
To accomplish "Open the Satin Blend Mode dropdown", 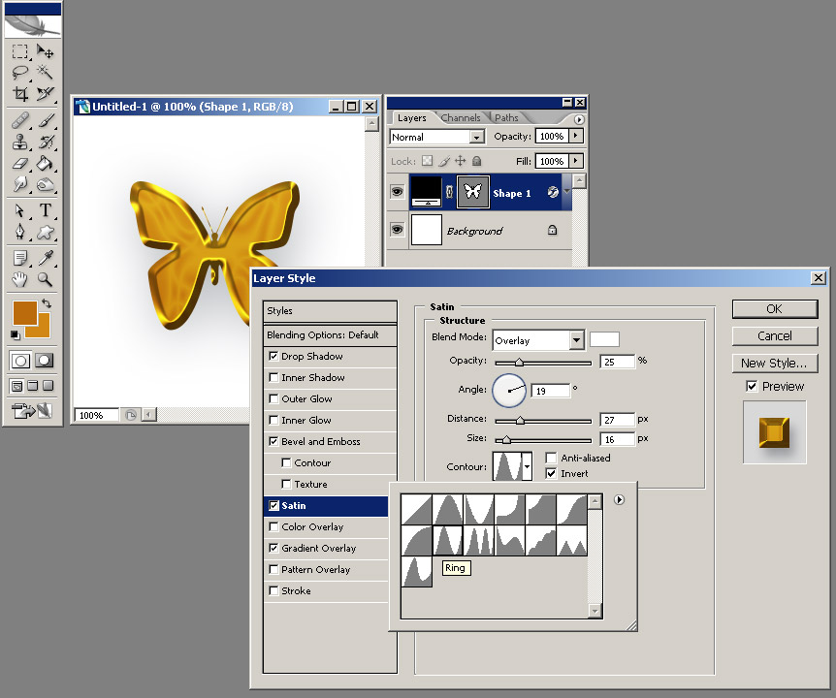I will pyautogui.click(x=576, y=340).
